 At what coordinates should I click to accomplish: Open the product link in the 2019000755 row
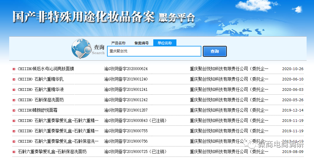[x=58, y=131]
